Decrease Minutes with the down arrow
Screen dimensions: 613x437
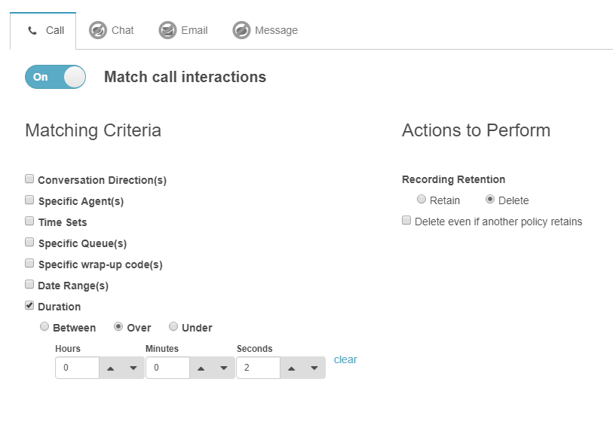pyautogui.click(x=224, y=368)
